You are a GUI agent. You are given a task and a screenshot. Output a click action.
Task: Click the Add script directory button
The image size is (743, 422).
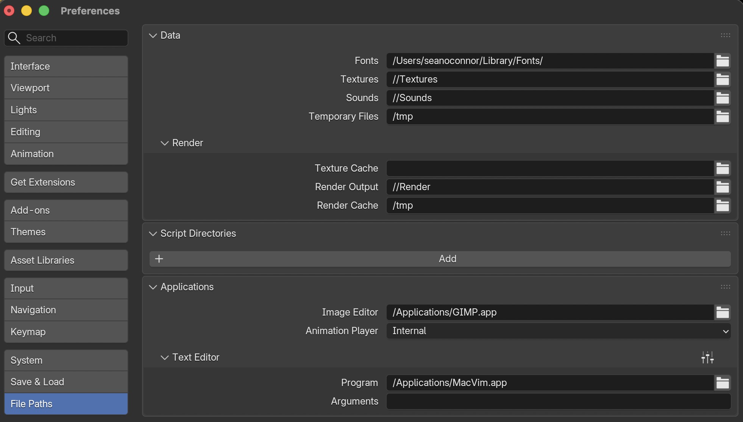point(440,259)
